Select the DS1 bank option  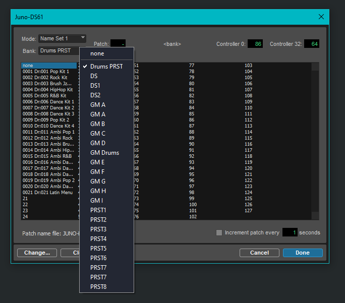(x=95, y=86)
